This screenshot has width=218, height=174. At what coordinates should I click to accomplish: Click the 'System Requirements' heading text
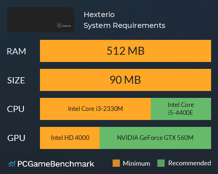(124, 26)
